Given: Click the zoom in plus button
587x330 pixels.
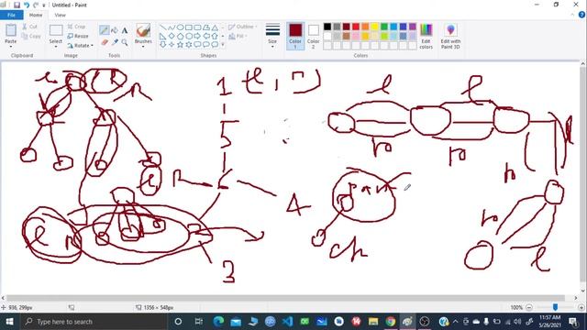Looking at the screenshot, I should tap(581, 307).
